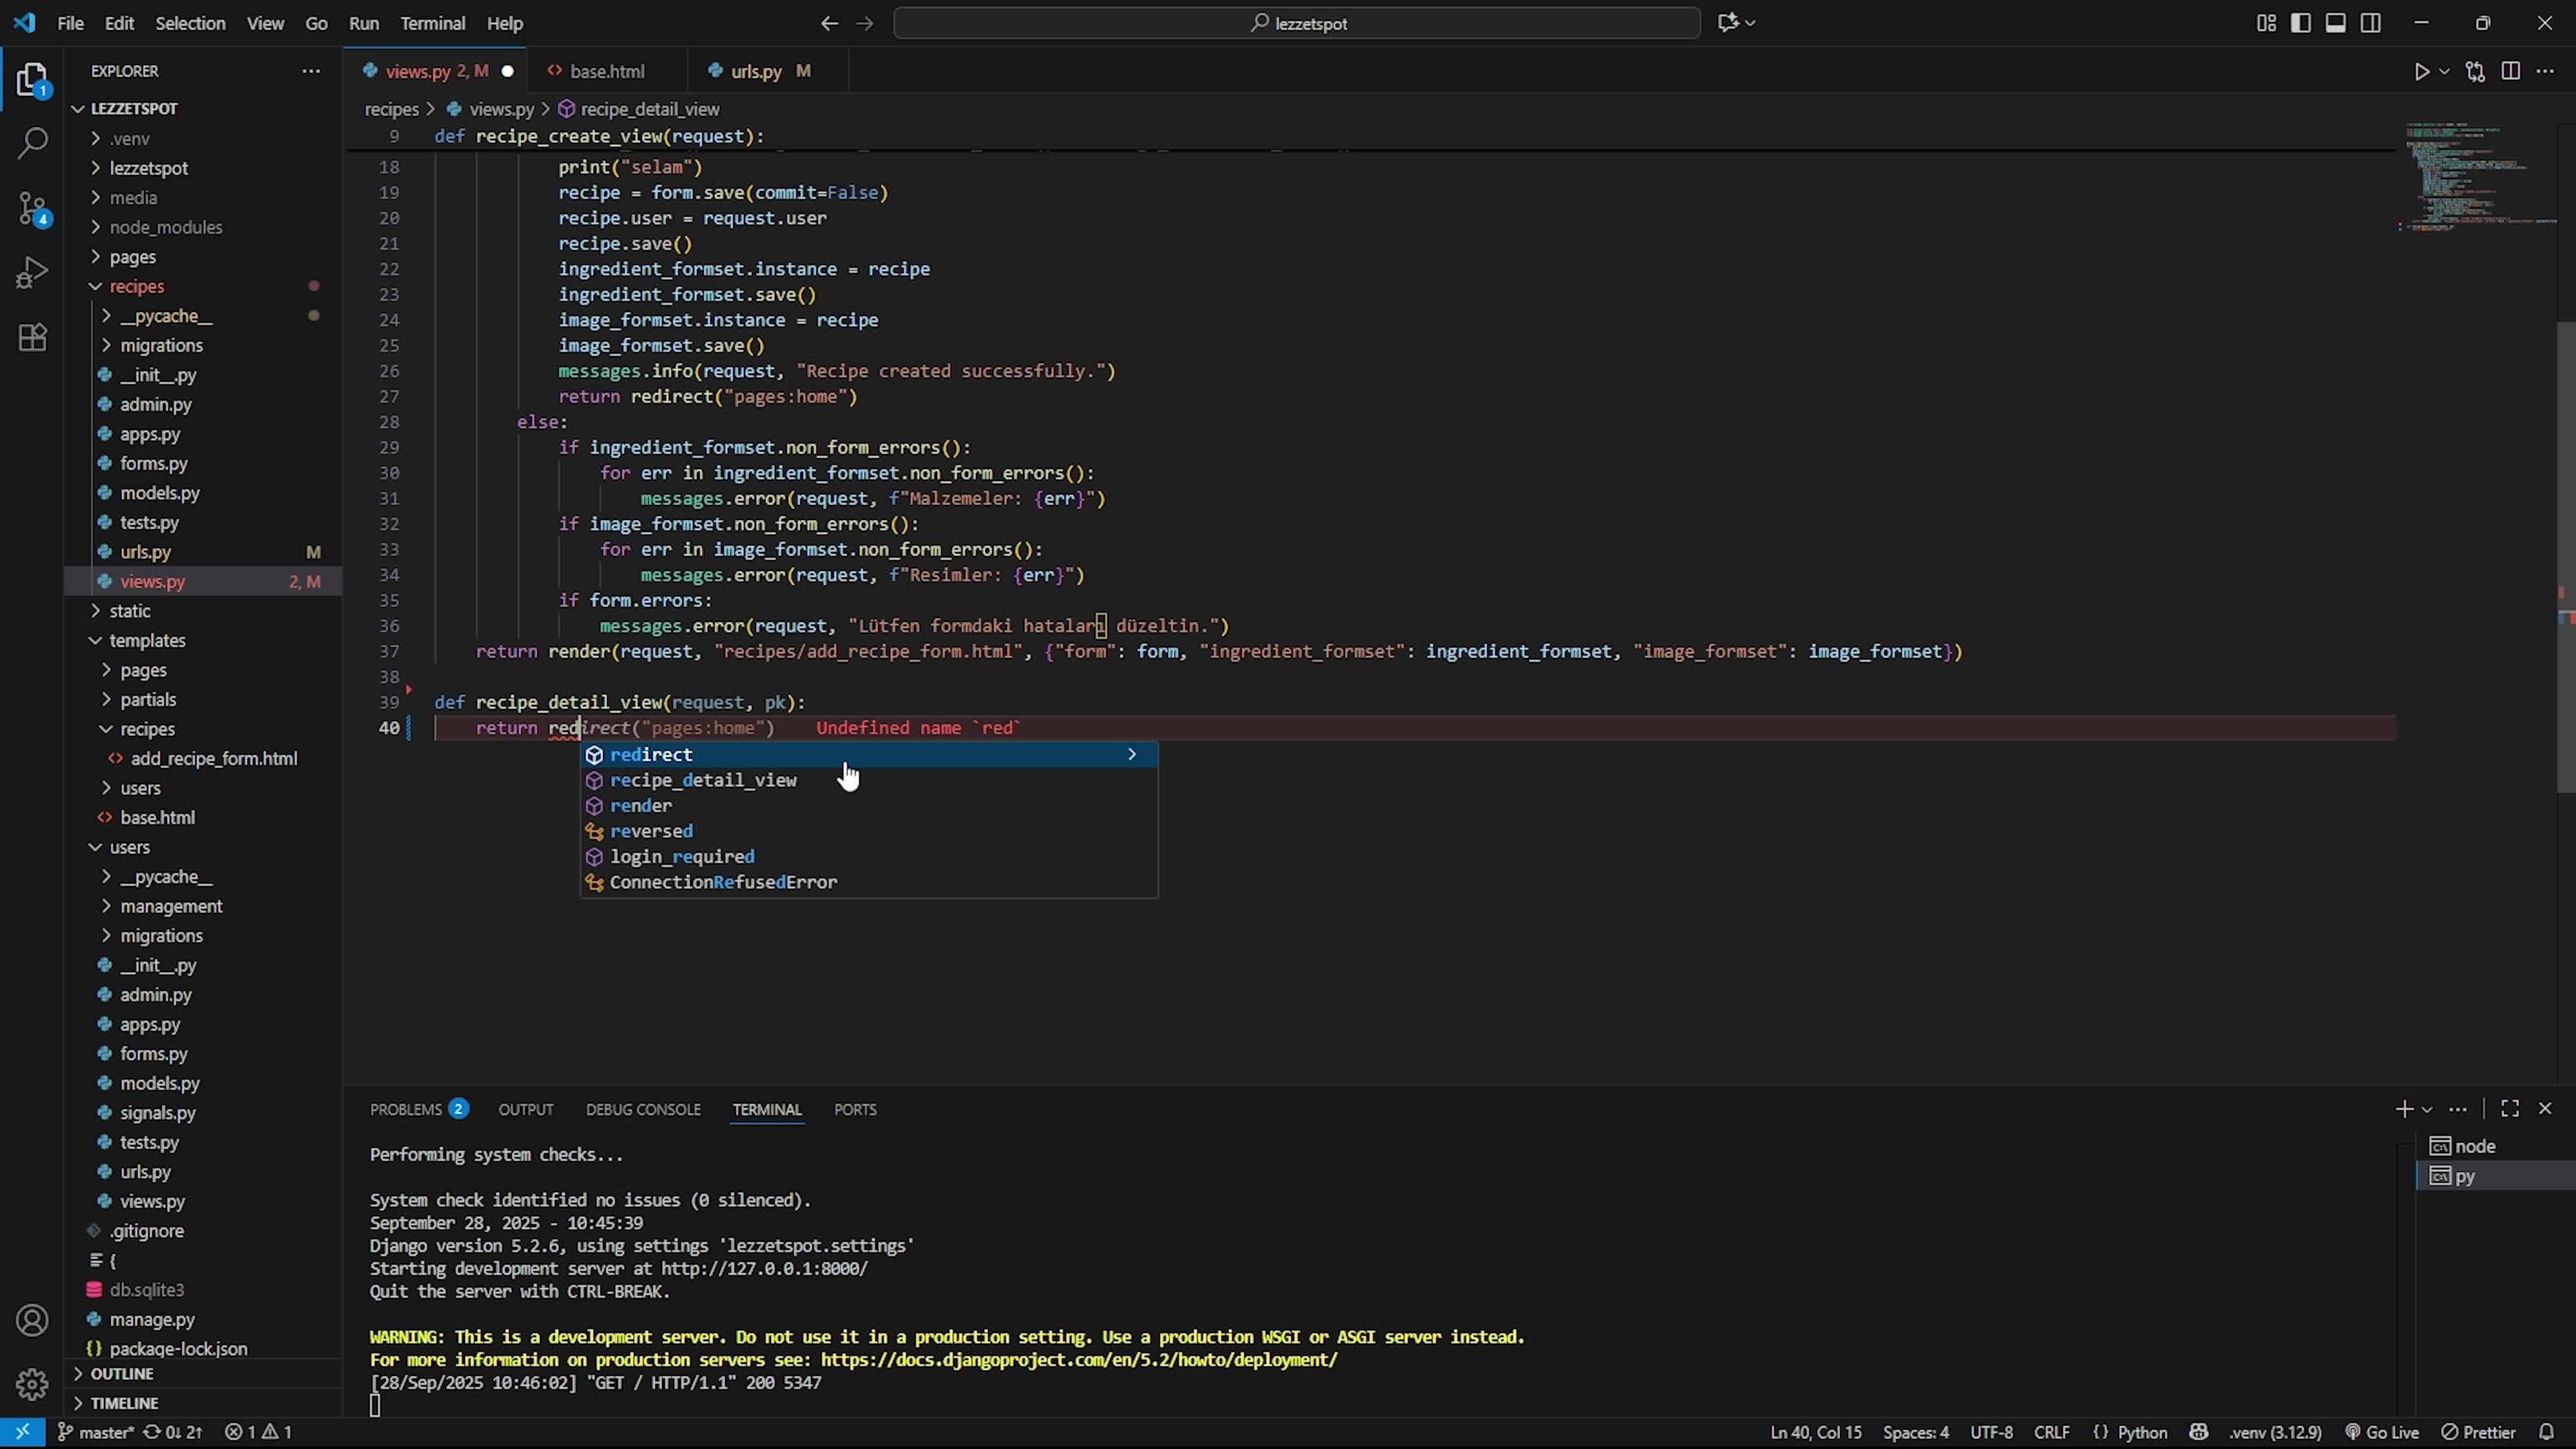This screenshot has width=2576, height=1449.
Task: Maximize the terminal panel size
Action: tap(2509, 1108)
